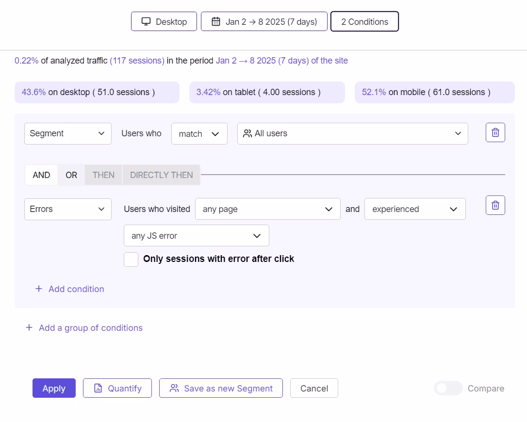Select the AND operator
The image size is (527, 422).
[x=41, y=175]
